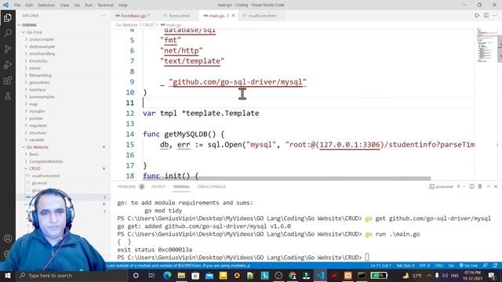Viewport: 502px width, 282px height.
Task: Open the Selection menu
Action: coord(46,5)
